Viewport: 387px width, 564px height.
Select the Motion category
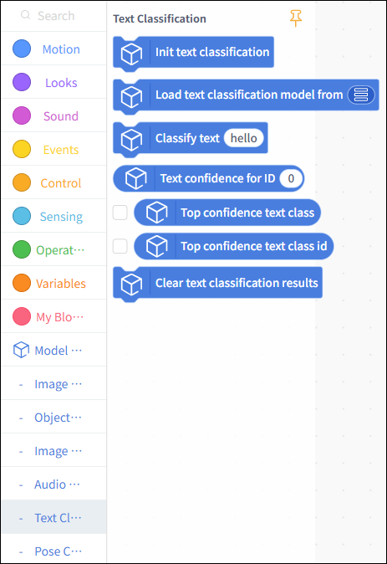[x=53, y=49]
